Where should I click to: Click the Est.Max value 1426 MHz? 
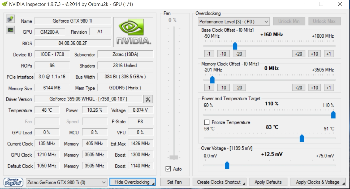click(140, 143)
